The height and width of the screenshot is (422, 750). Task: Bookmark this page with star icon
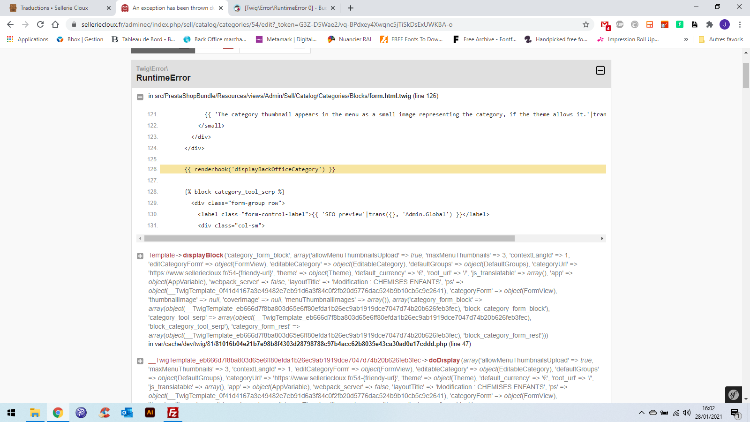point(585,24)
